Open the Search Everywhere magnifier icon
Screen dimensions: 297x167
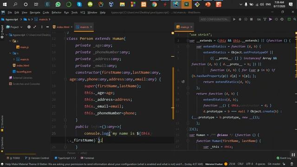click(295, 19)
